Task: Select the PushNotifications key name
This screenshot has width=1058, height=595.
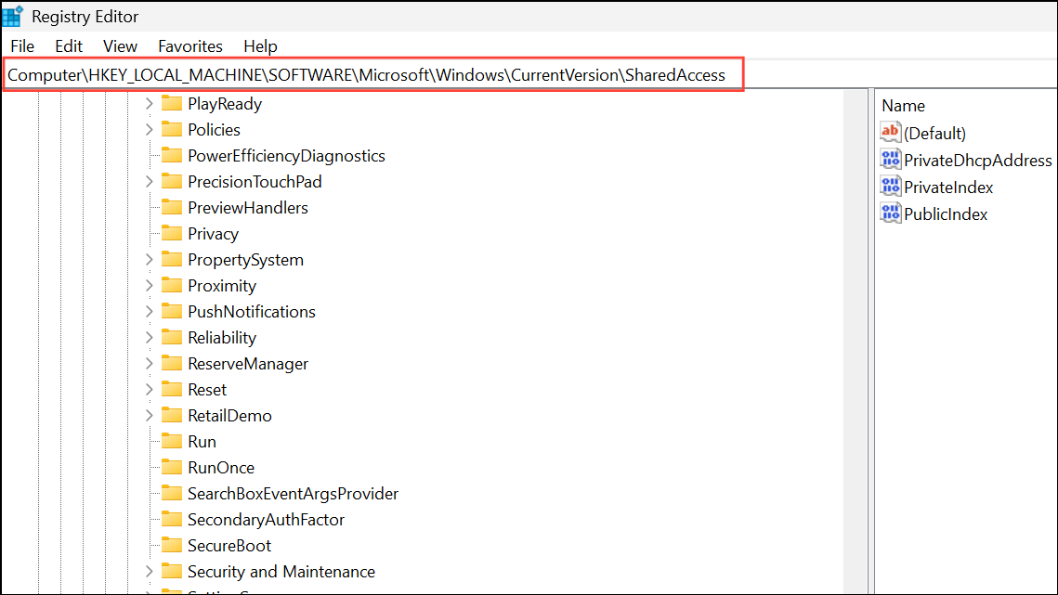Action: click(x=252, y=311)
